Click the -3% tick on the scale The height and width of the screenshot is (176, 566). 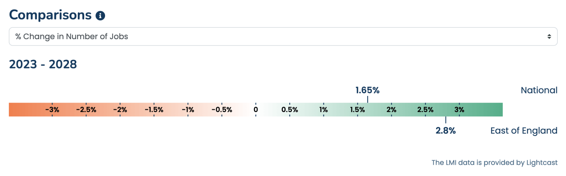tap(52, 110)
